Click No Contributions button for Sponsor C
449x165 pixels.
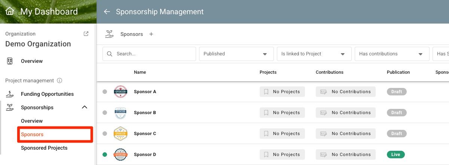(346, 134)
